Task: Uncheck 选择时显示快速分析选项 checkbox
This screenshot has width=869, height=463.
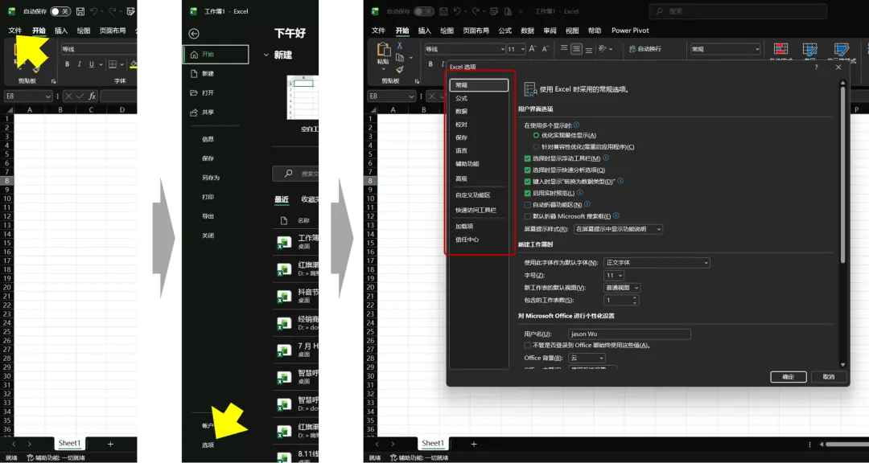Action: [x=528, y=170]
